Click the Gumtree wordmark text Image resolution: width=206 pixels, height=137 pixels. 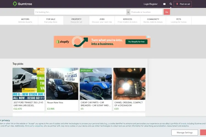pyautogui.click(x=25, y=4)
